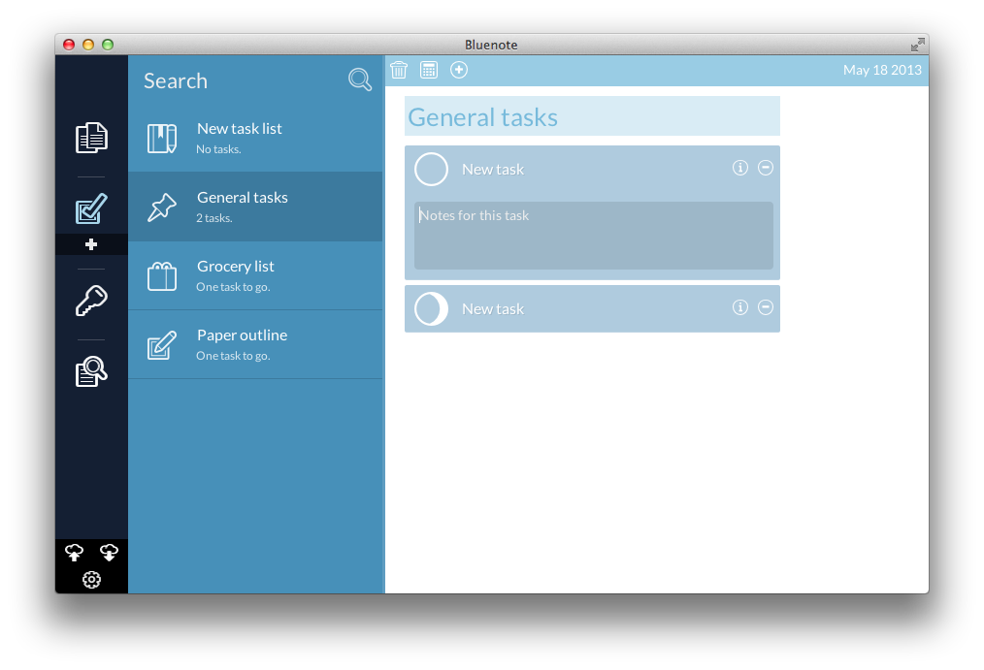Download from cloud icon

pos(110,552)
